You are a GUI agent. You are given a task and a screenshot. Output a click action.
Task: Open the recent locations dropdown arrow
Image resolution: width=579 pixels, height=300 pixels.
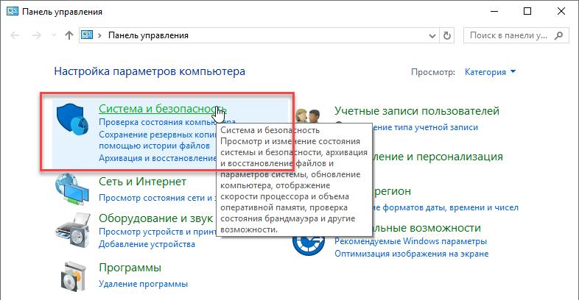pos(54,35)
